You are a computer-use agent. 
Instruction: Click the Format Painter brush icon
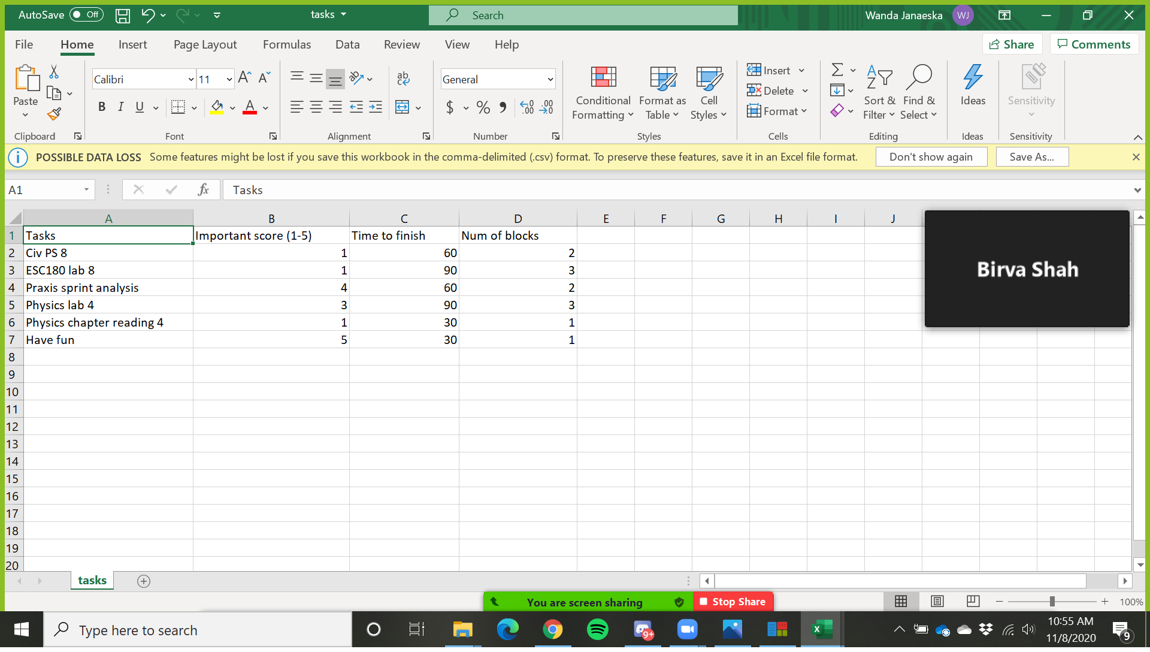pyautogui.click(x=54, y=114)
